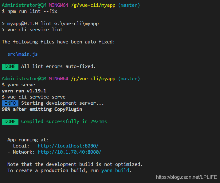Click the first '/g/vue-cli/myapp' path in prompt

(x=93, y=5)
